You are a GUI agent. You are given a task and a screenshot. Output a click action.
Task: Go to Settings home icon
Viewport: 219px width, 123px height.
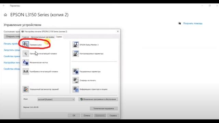(x=5, y=15)
